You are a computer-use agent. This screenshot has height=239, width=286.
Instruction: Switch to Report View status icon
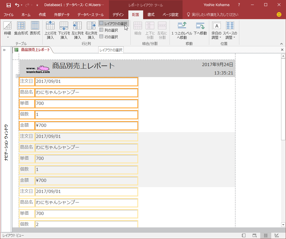[244, 236]
